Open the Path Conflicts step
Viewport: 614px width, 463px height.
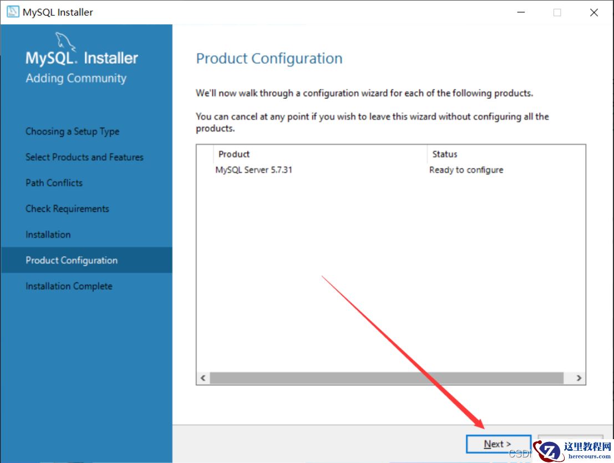tap(54, 183)
